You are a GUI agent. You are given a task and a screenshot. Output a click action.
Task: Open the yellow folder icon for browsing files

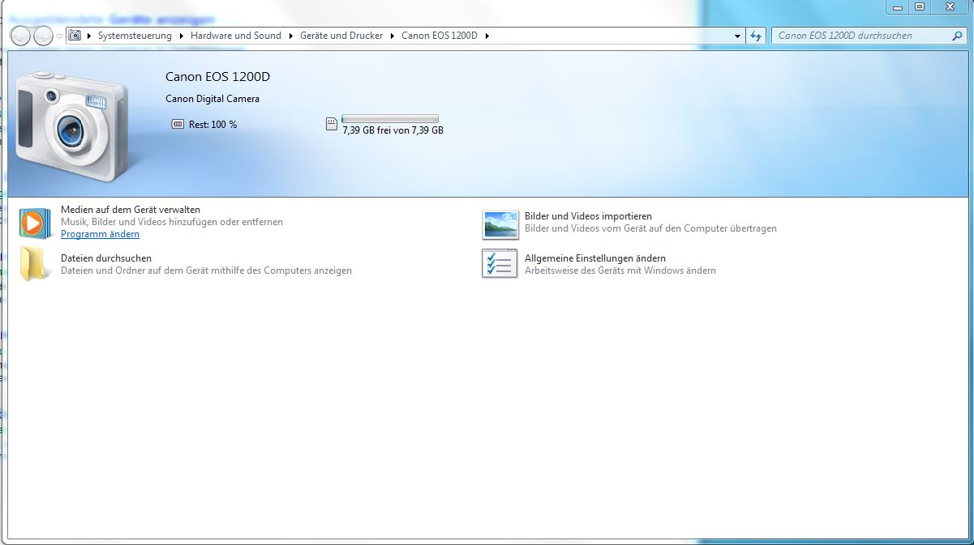pos(34,264)
